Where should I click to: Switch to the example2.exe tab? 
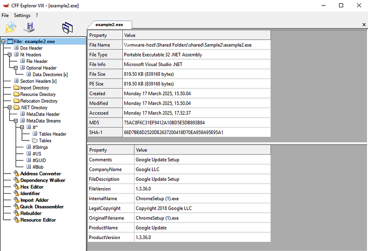tap(109, 25)
